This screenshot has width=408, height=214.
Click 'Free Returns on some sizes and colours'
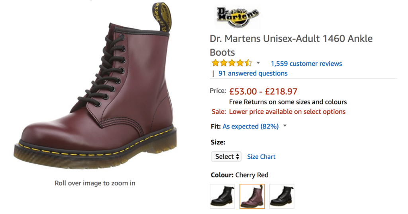click(x=288, y=102)
